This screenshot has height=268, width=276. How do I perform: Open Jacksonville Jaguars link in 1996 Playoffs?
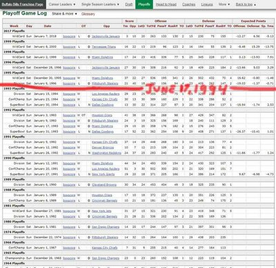tap(106, 68)
